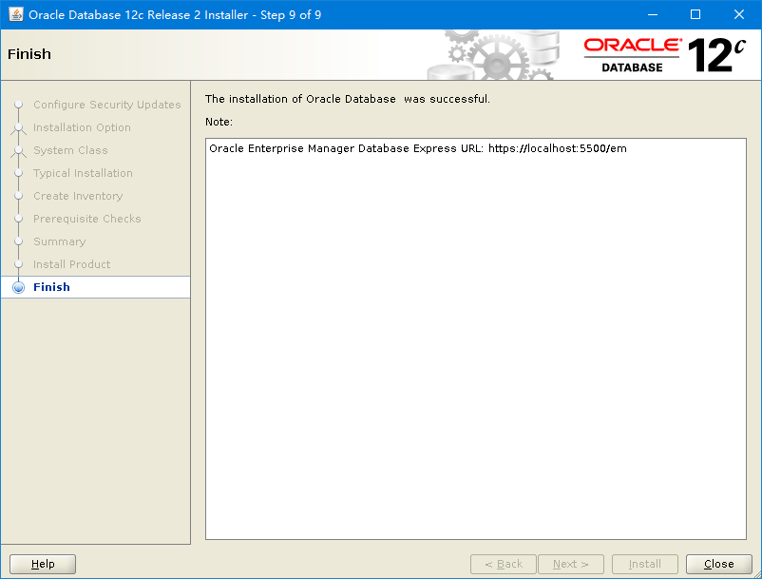Click the Java installer icon in title bar
This screenshot has height=579, width=762.
(16, 14)
